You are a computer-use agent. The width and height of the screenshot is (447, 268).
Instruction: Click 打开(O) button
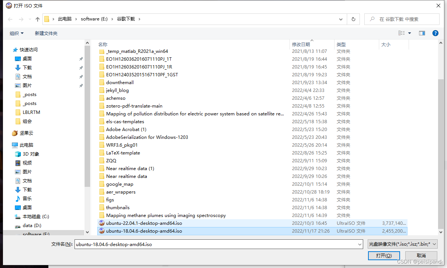click(384, 256)
